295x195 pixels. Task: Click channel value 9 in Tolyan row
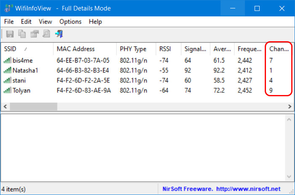[271, 90]
